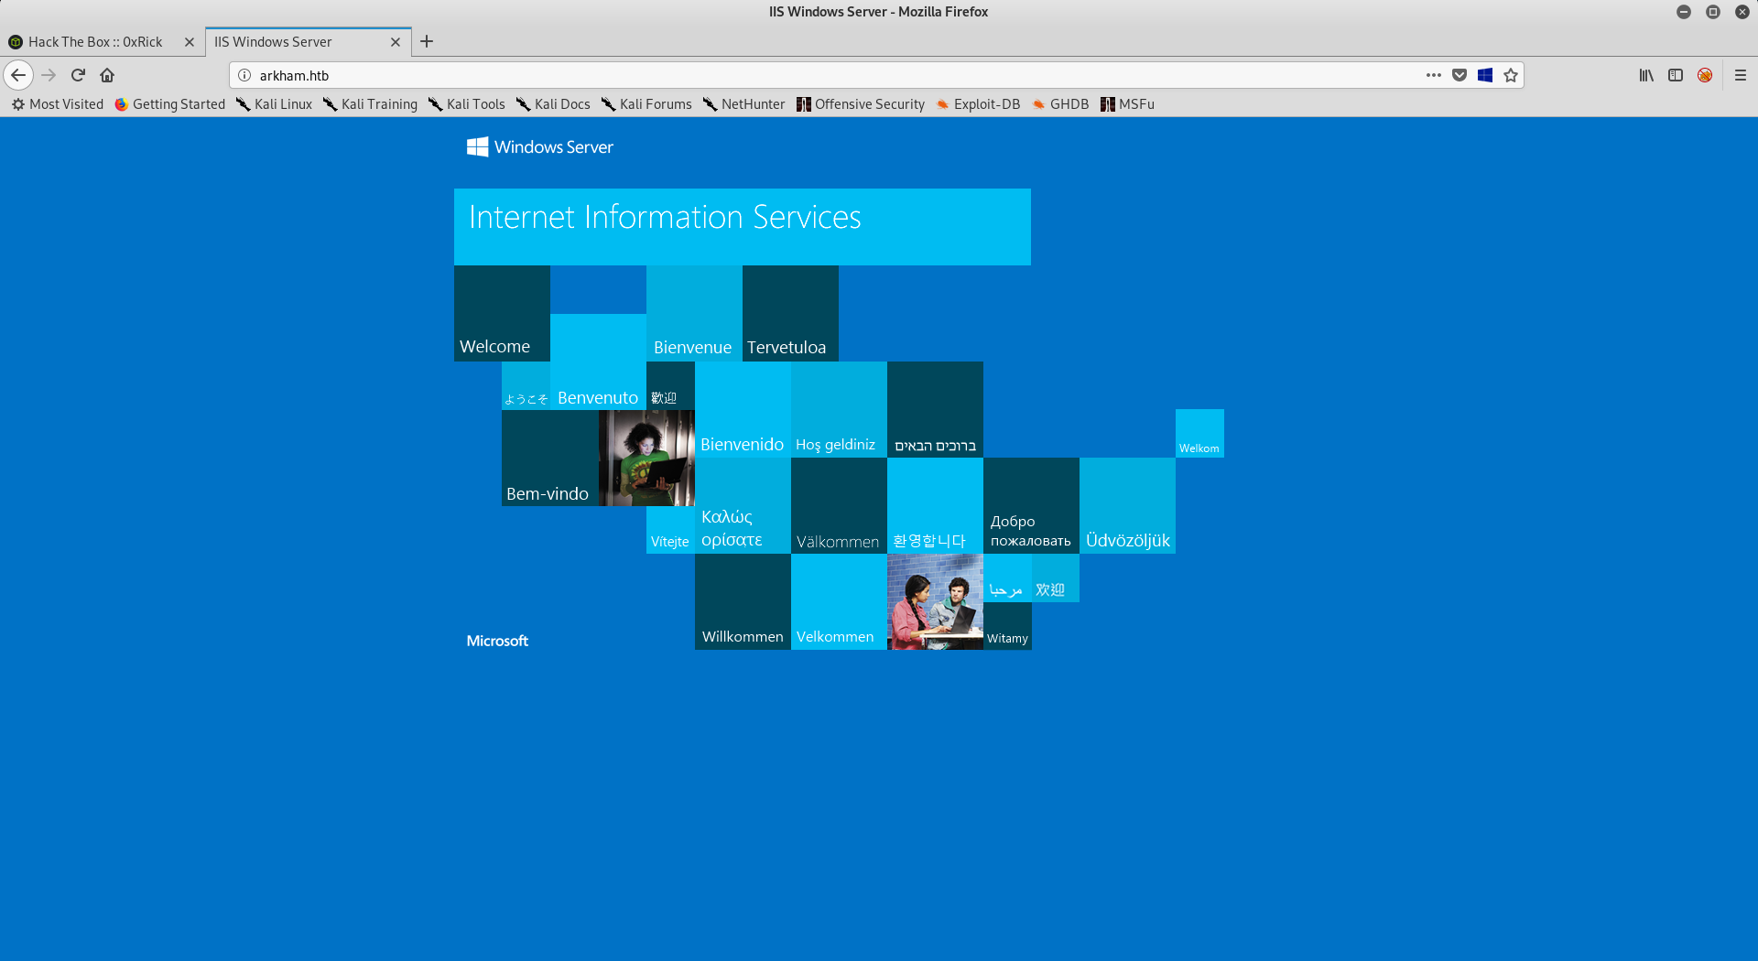Screen dimensions: 1758x961
Task: Go to the Firefox Home page
Action: pos(107,75)
